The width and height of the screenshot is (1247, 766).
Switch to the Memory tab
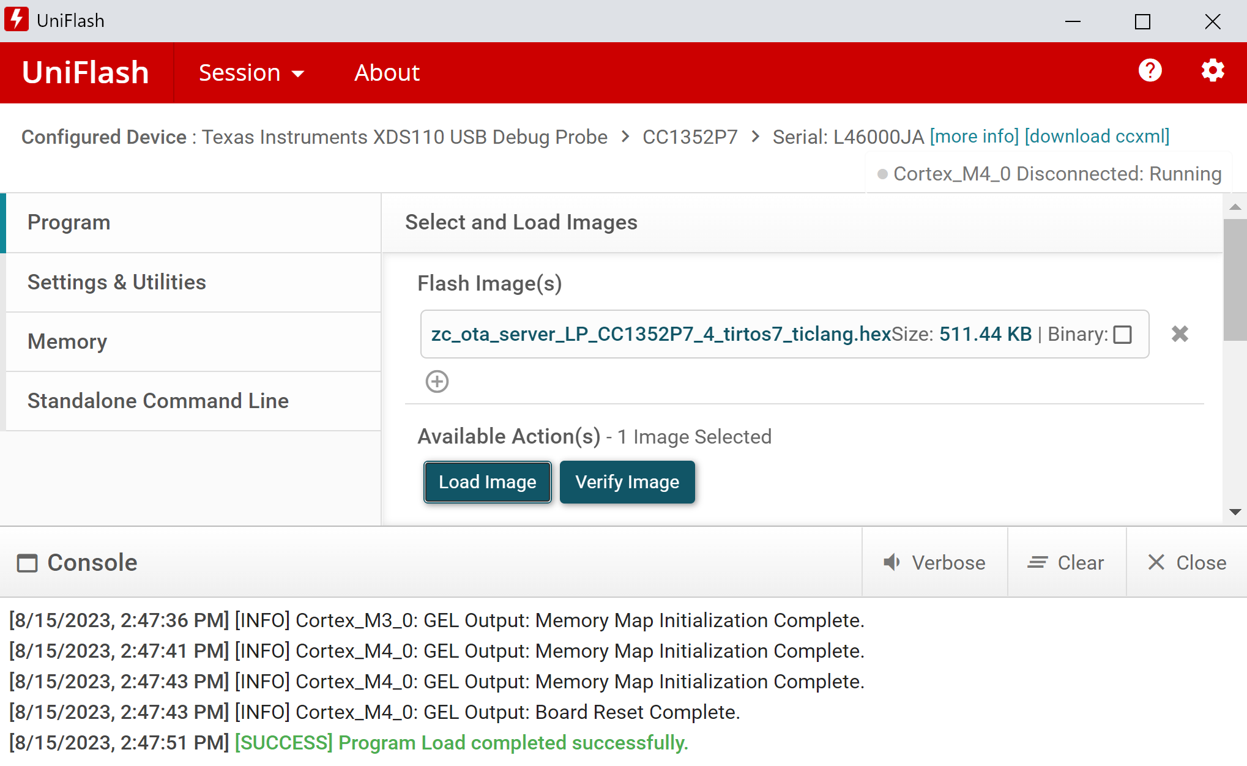coord(193,341)
